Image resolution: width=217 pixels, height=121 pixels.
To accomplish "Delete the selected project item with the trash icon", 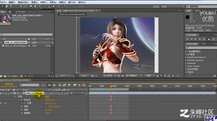I will 21,76.
